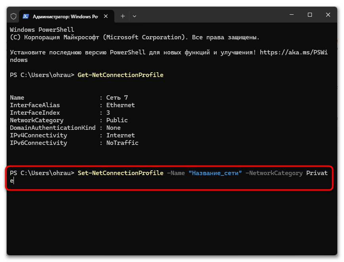
Task: Click the Windows PowerShell header line
Action: pos(42,29)
